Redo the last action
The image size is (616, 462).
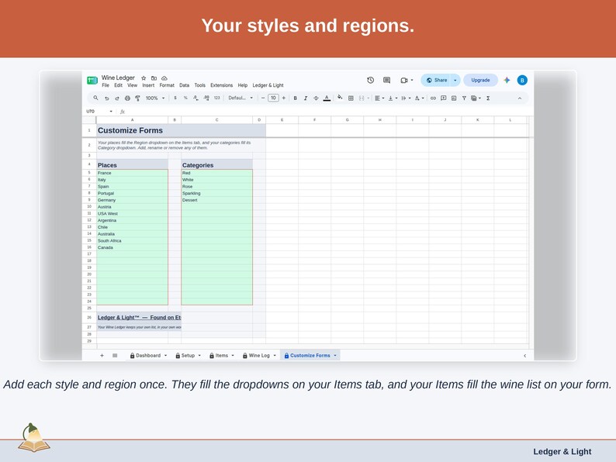116,98
